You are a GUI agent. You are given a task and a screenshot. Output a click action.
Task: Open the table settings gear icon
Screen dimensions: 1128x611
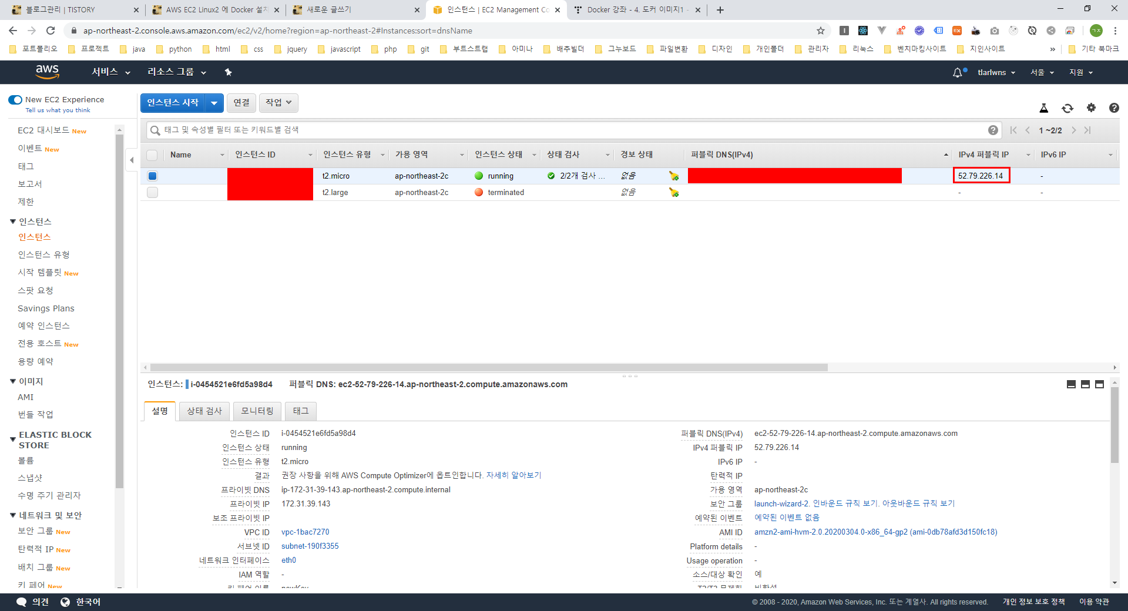(x=1091, y=108)
